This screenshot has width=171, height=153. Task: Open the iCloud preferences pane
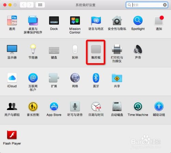coord(12,81)
